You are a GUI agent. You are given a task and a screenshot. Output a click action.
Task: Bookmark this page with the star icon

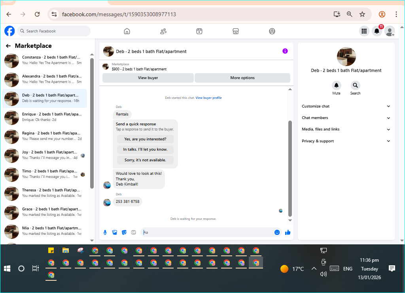362,14
